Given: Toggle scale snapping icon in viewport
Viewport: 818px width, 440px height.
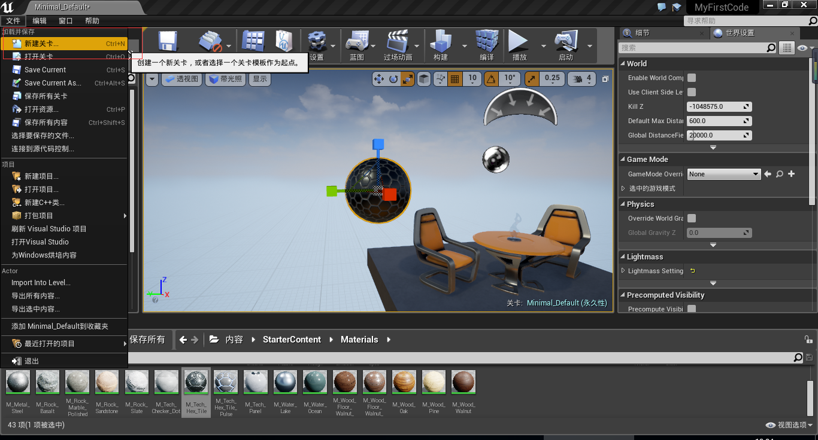Looking at the screenshot, I should 532,78.
